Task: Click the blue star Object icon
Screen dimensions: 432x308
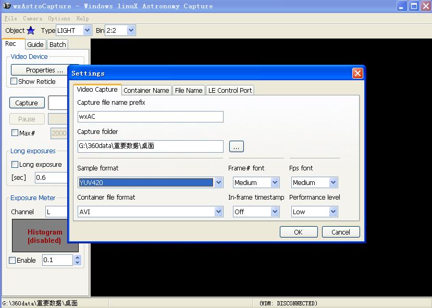Action: pyautogui.click(x=31, y=30)
